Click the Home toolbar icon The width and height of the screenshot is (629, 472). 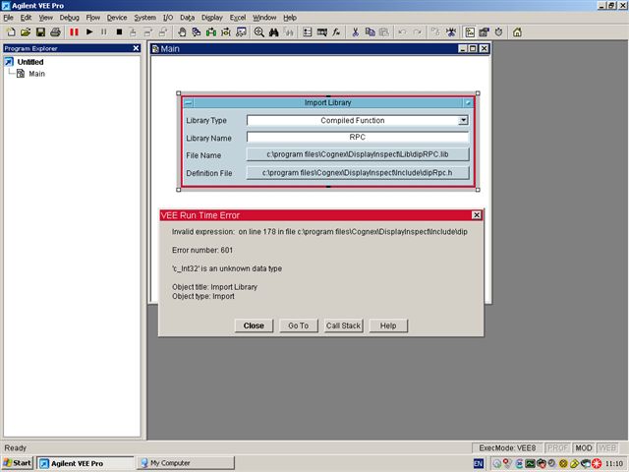[517, 32]
